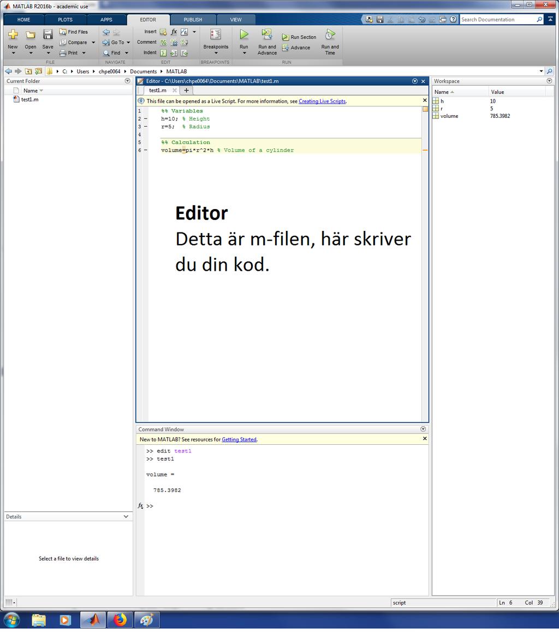
Task: Click the Decrease Indent icon
Action: 184,53
